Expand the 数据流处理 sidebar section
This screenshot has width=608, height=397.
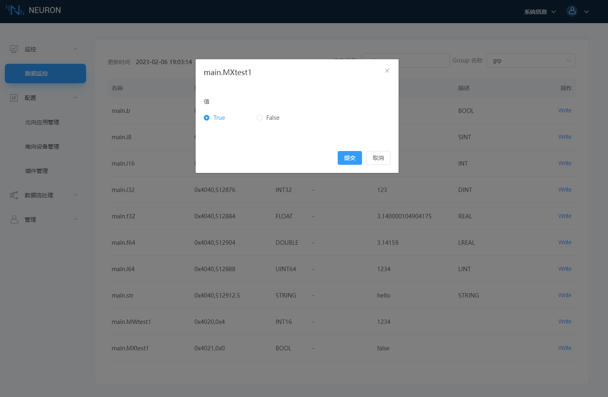[x=75, y=195]
